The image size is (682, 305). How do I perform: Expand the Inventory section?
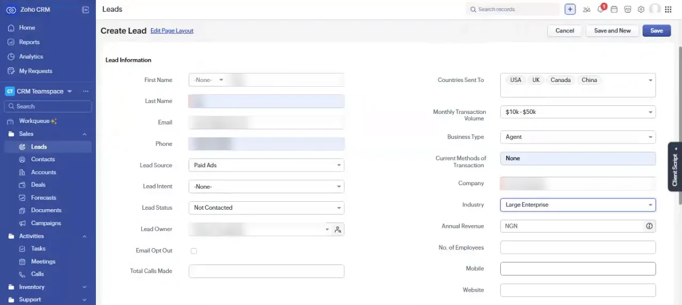pyautogui.click(x=85, y=287)
